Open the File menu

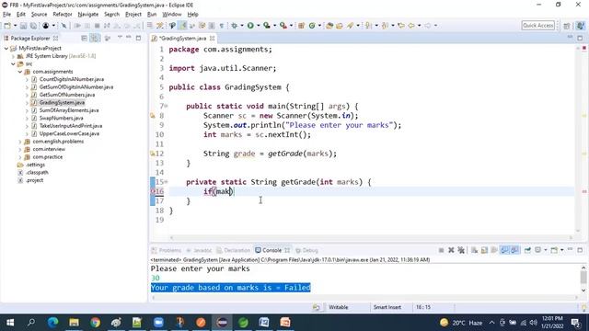coord(6,15)
